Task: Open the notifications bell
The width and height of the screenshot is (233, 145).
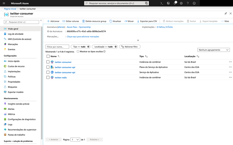Action: click(175, 3)
